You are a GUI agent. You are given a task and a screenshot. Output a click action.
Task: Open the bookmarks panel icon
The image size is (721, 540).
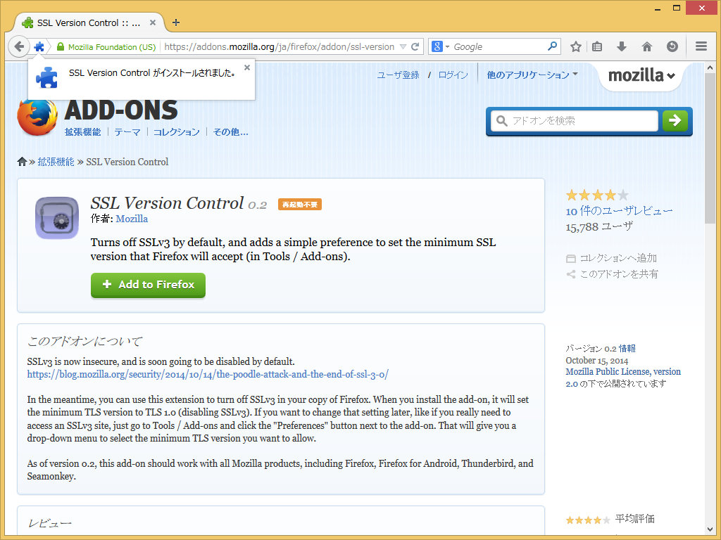pyautogui.click(x=597, y=46)
